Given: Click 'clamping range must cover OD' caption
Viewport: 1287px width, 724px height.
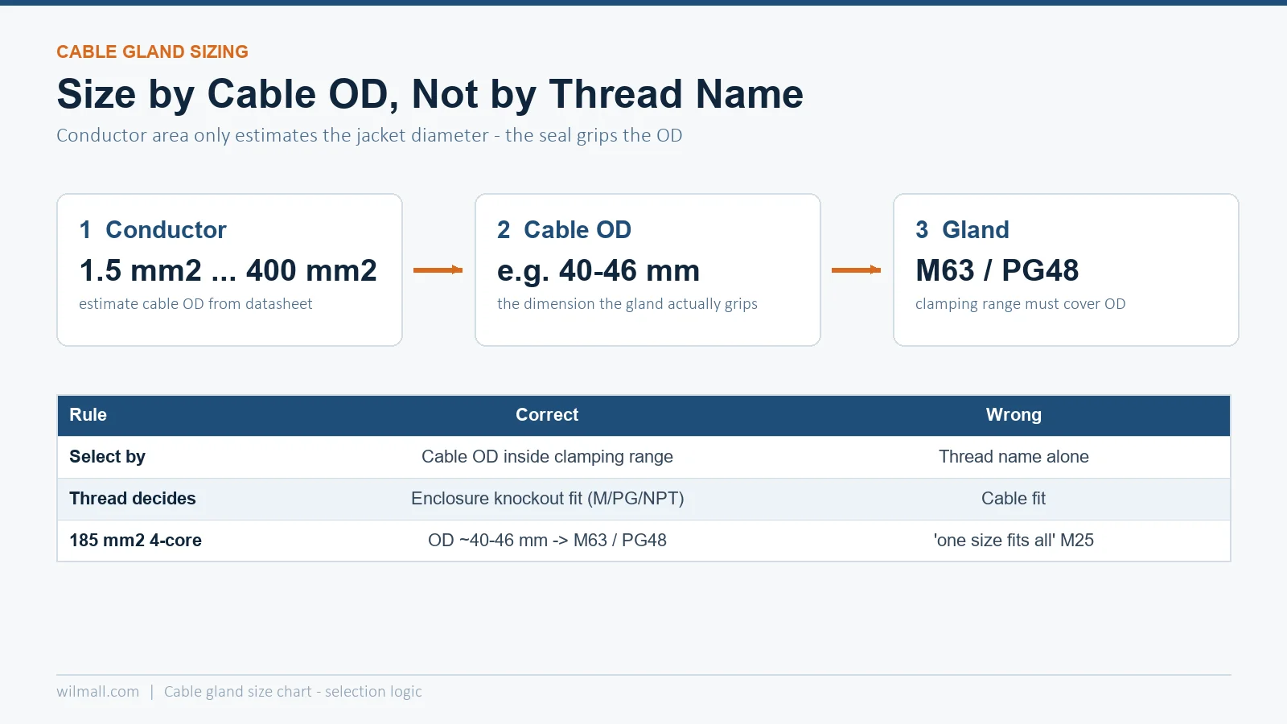Looking at the screenshot, I should point(1020,304).
